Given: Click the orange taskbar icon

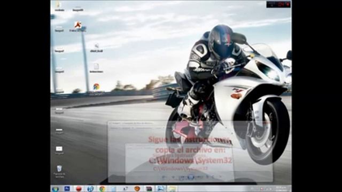Looking at the screenshot, I should pos(137,188).
